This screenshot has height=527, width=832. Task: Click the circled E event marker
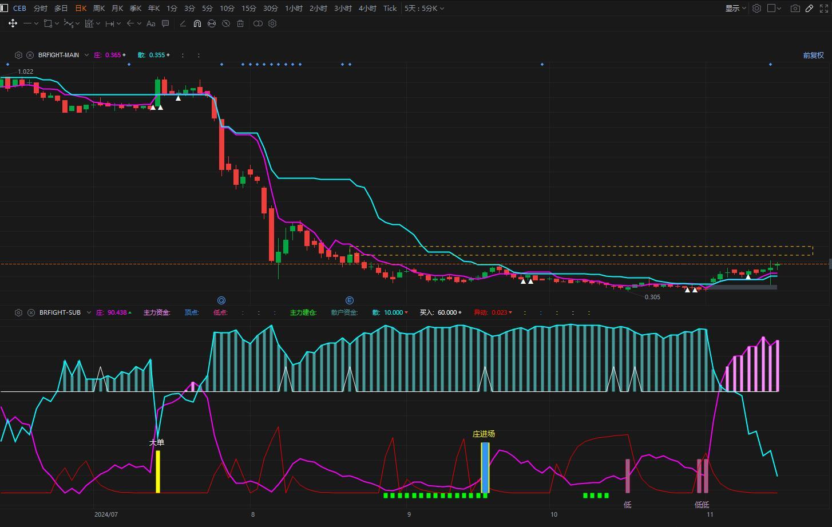point(350,300)
